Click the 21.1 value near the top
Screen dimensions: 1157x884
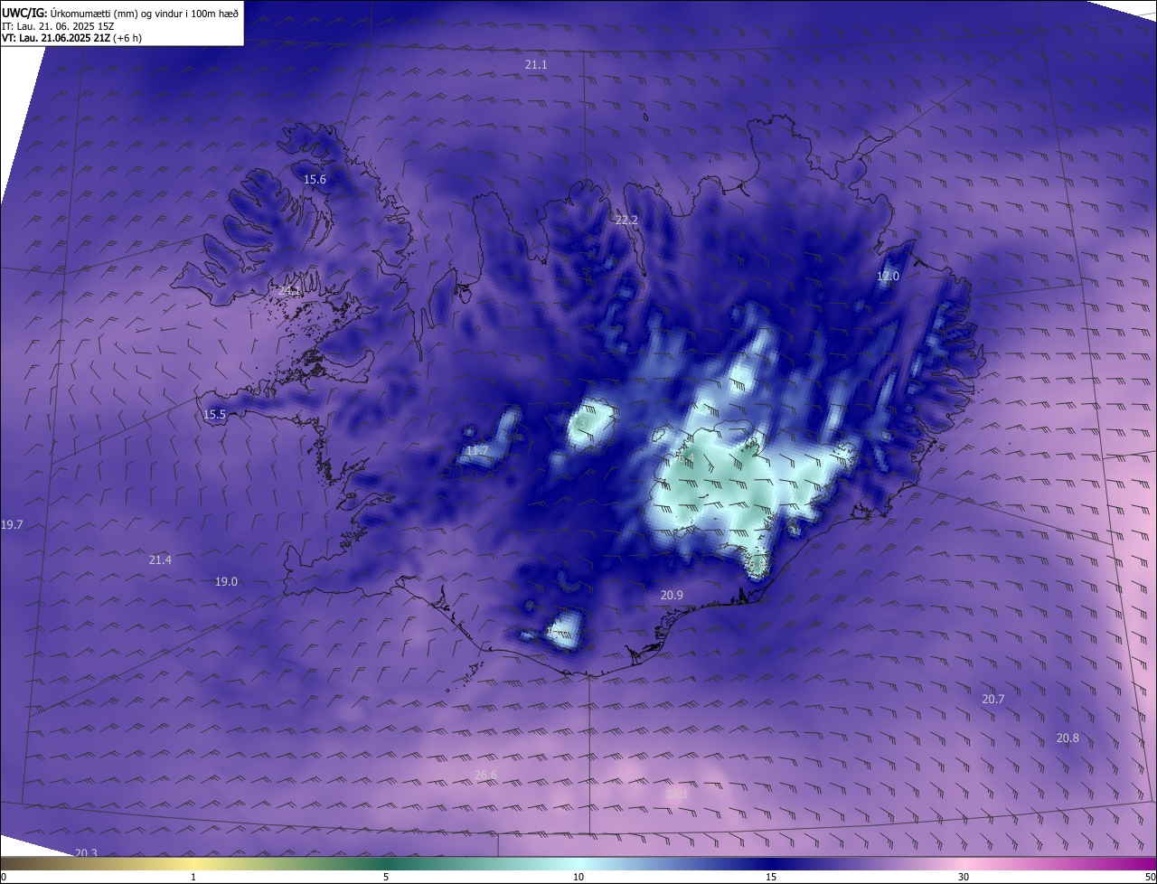[x=536, y=65]
